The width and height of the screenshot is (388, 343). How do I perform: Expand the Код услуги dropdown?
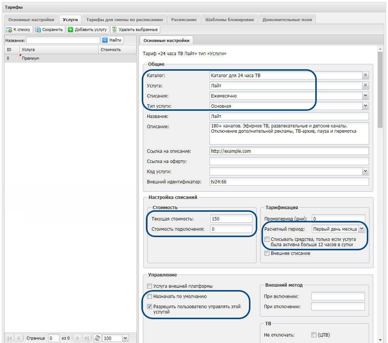(x=365, y=171)
